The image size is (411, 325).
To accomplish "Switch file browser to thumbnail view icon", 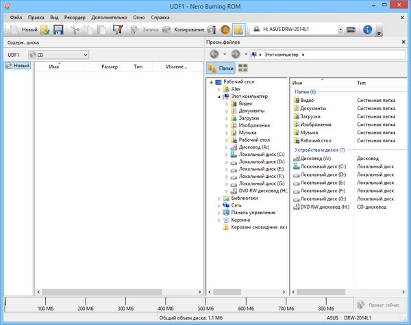I will pos(242,68).
